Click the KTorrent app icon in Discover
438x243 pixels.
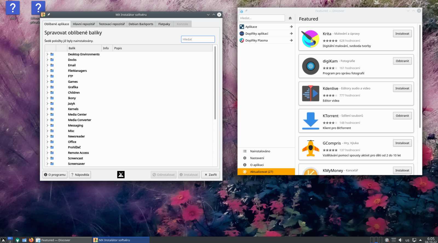(310, 121)
